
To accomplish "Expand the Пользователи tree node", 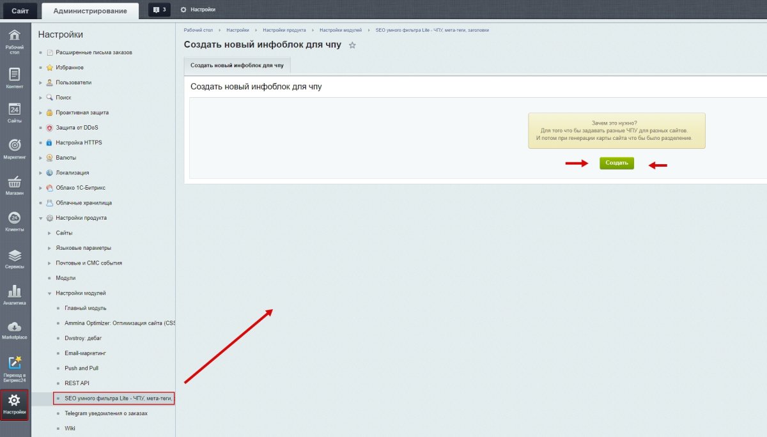I will point(41,82).
